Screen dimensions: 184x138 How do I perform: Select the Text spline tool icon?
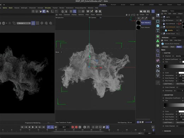(158, 30)
